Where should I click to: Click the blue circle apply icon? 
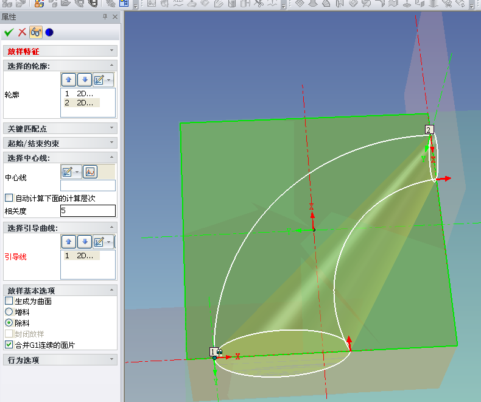49,32
